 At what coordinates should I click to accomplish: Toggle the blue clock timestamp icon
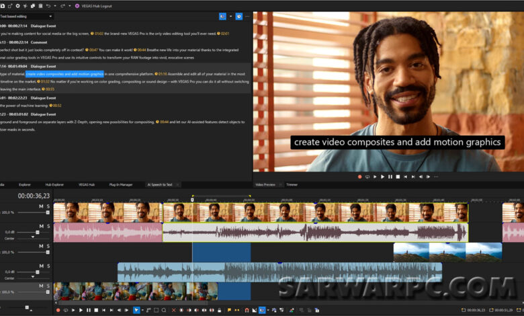(239, 16)
